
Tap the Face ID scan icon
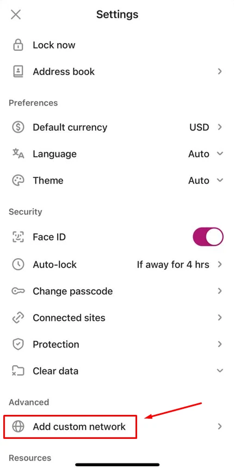pos(18,237)
